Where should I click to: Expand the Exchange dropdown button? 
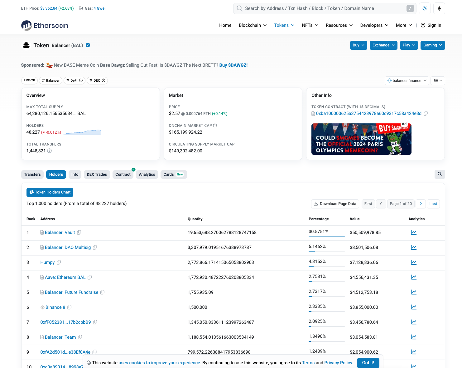pyautogui.click(x=383, y=45)
